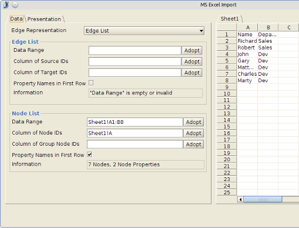Image resolution: width=299 pixels, height=228 pixels.
Task: Click the 'Richard' cell
Action: (247, 41)
